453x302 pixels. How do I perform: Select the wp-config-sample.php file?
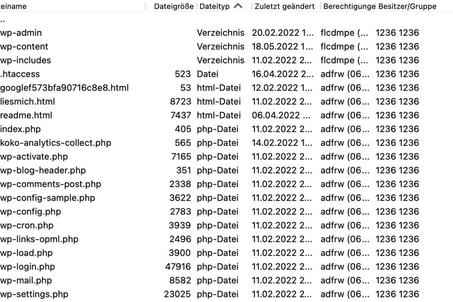click(48, 198)
